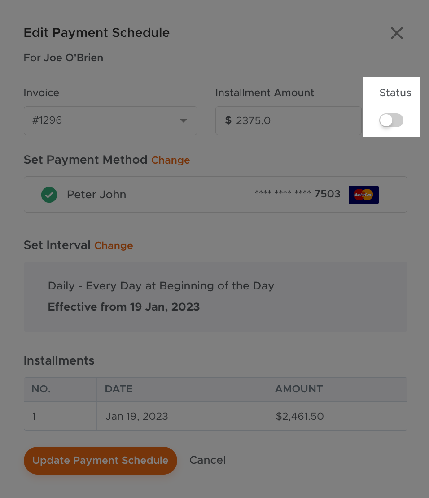Select the Jan 19, 2023 installment date
The image size is (429, 498).
coord(137,416)
